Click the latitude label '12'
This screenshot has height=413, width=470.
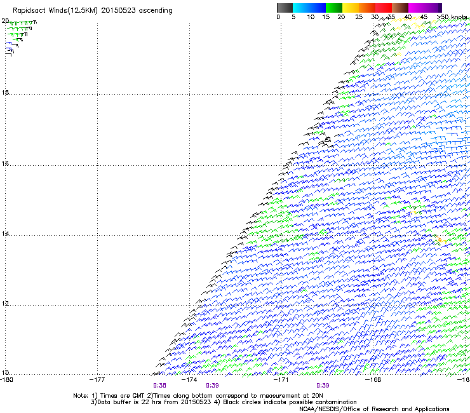[x=5, y=304]
